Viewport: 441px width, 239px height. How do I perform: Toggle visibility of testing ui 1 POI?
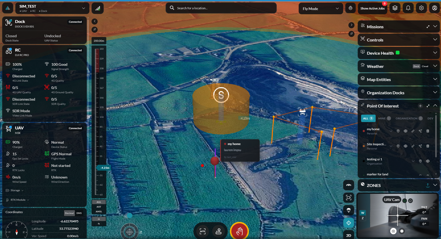click(428, 161)
